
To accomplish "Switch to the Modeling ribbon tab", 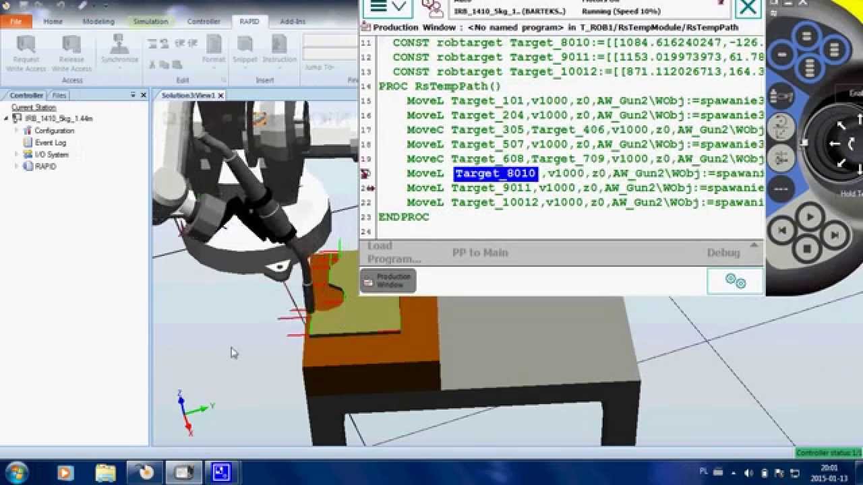I will (98, 22).
